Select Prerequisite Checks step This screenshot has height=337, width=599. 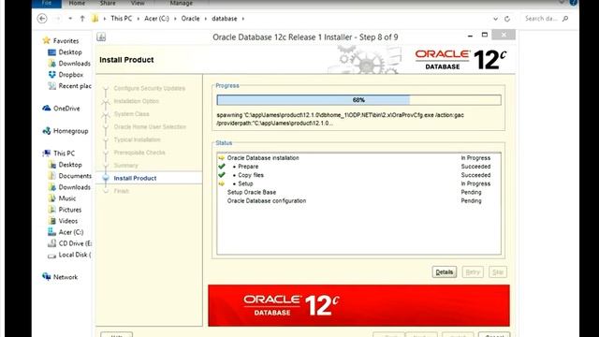click(x=139, y=153)
